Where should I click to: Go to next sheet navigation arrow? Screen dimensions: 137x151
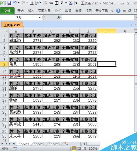tap(10, 144)
